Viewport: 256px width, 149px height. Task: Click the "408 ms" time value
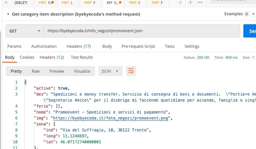click(231, 57)
